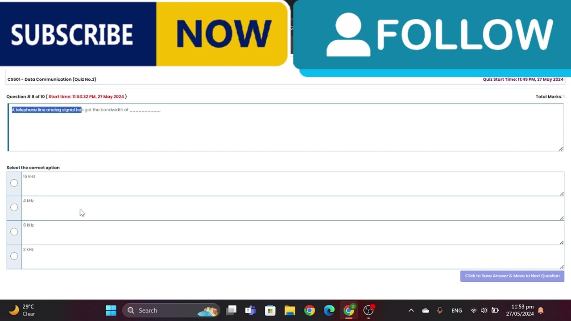Click the 16 kHz answer text box
571x321 pixels.
(293, 184)
